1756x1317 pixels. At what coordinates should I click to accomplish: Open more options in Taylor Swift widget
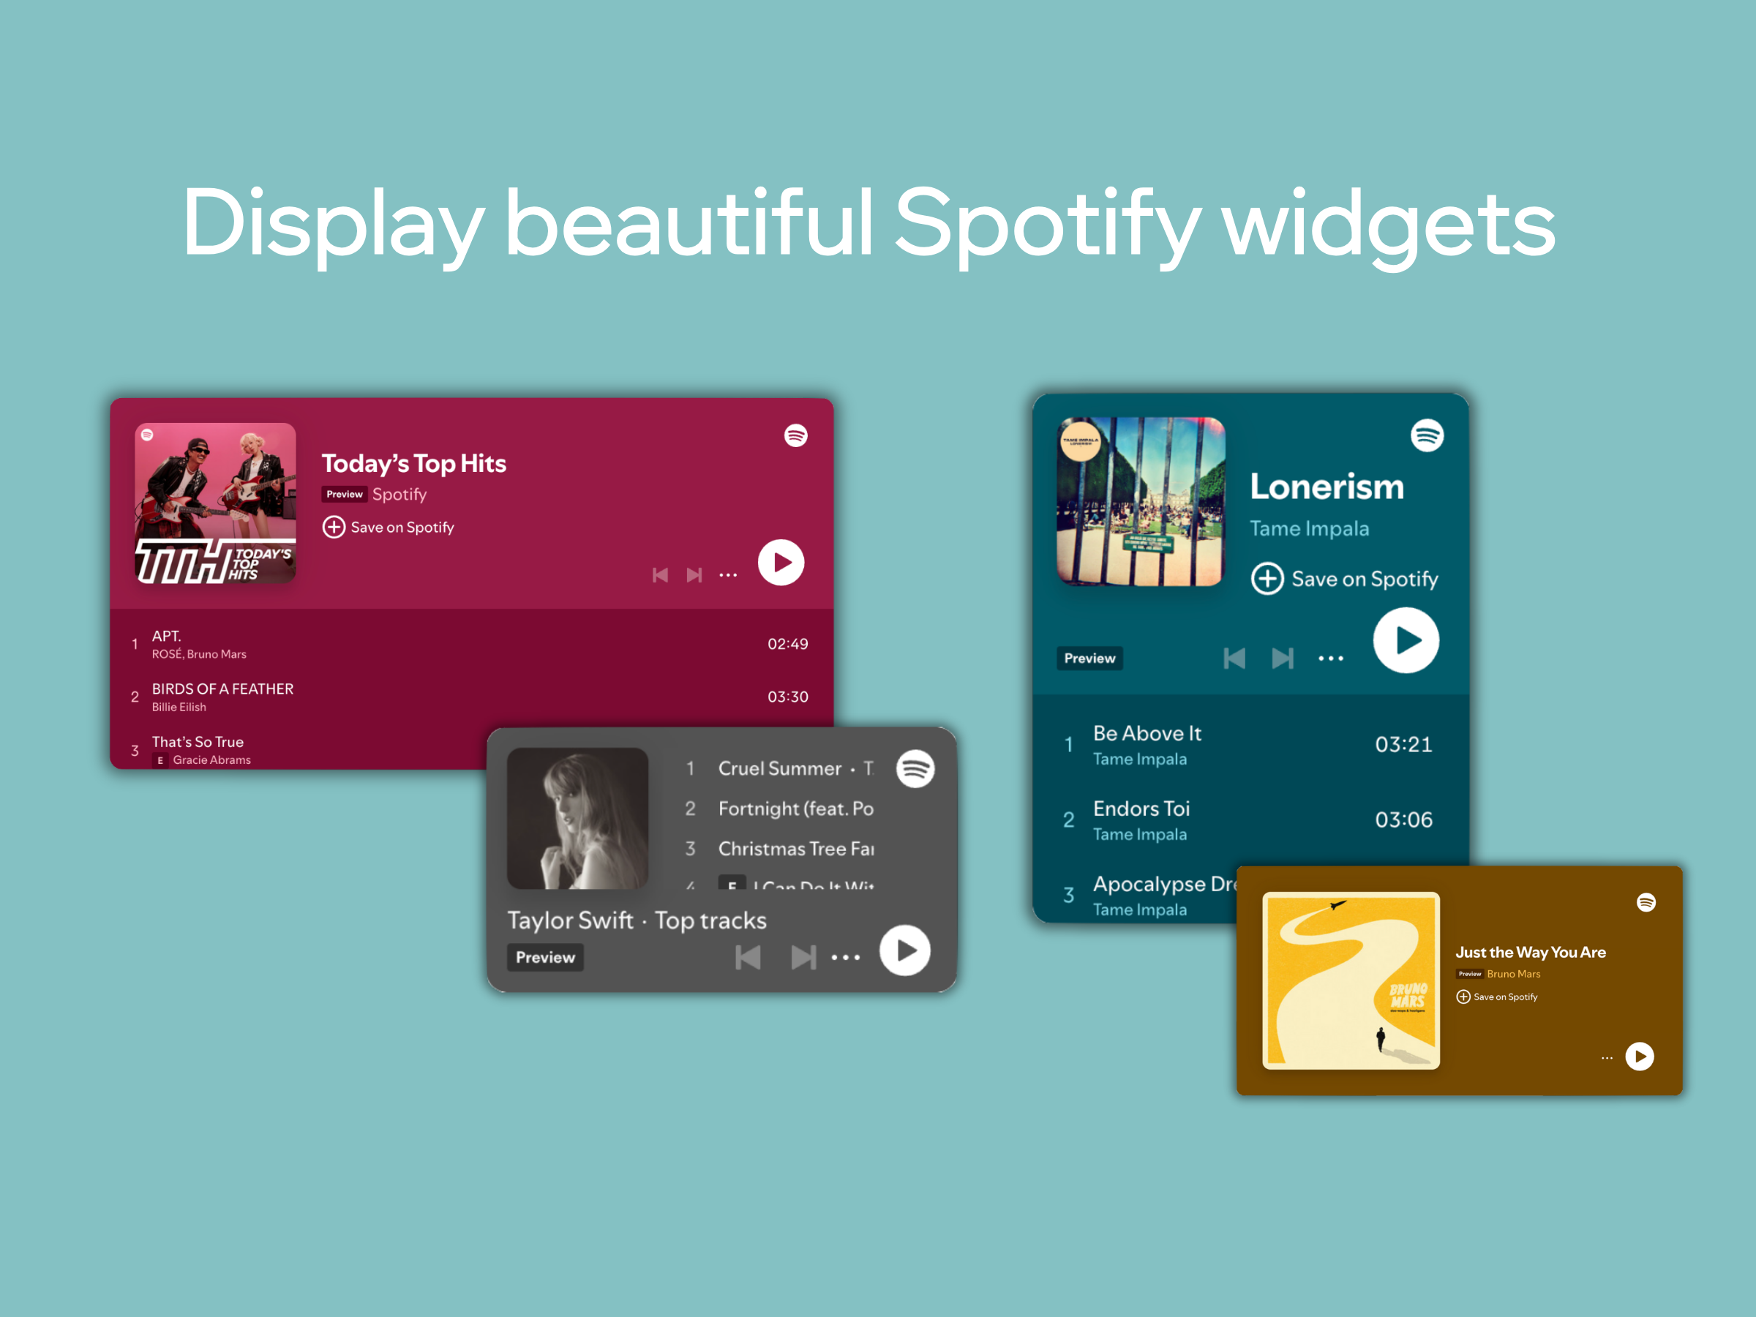point(846,957)
